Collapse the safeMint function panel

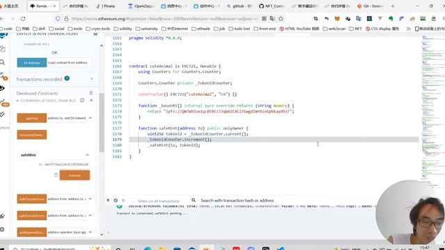(x=88, y=155)
